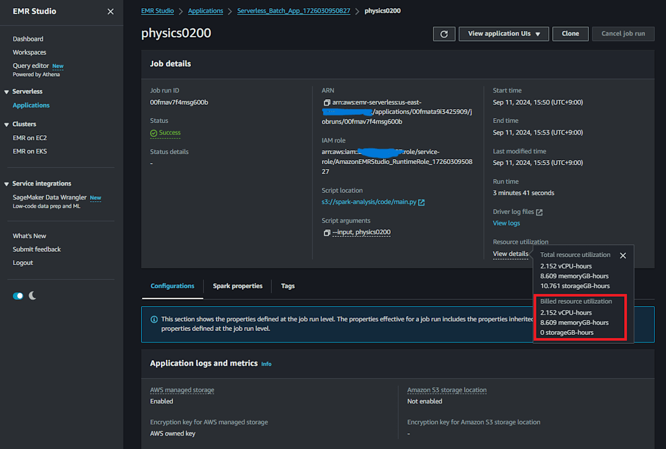Copy script arguments with copy icon

tap(326, 232)
